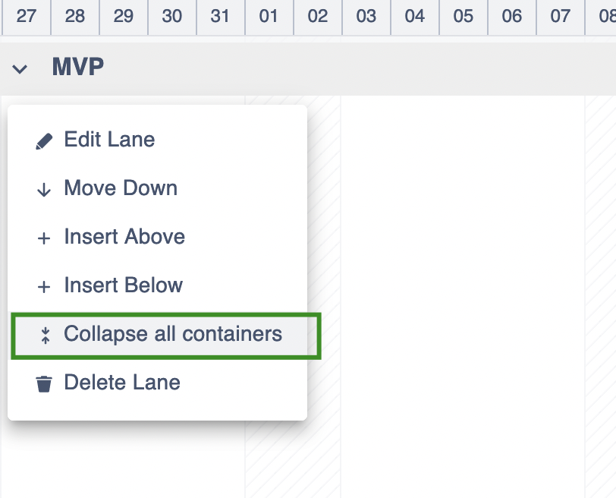Screen dimensions: 616x498
Task: Select day 29 in the date header
Action: (124, 17)
